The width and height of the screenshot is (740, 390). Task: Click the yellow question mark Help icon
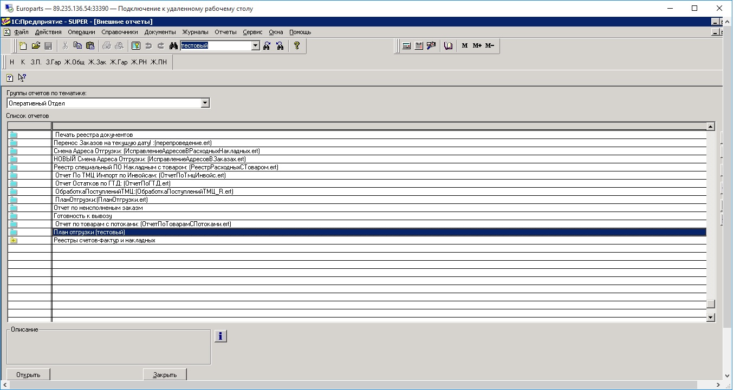coord(297,46)
